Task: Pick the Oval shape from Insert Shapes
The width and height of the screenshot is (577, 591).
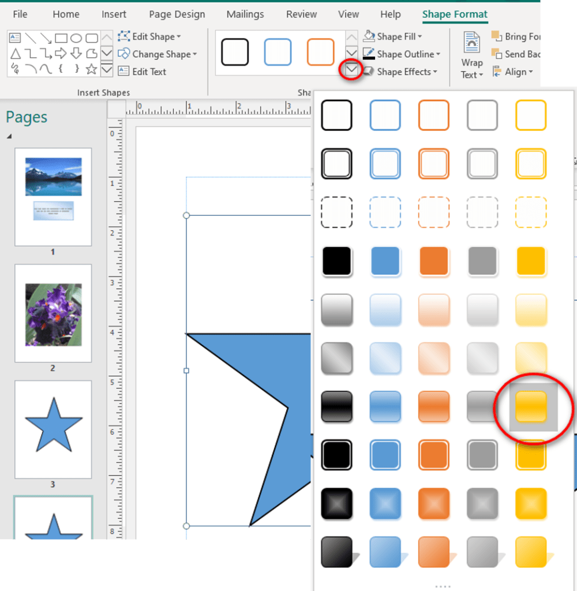Action: (x=76, y=38)
